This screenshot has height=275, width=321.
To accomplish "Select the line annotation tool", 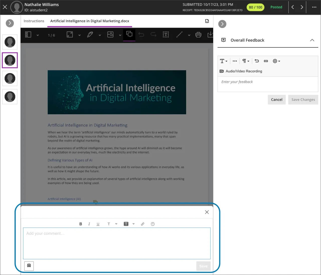I will coord(179,35).
